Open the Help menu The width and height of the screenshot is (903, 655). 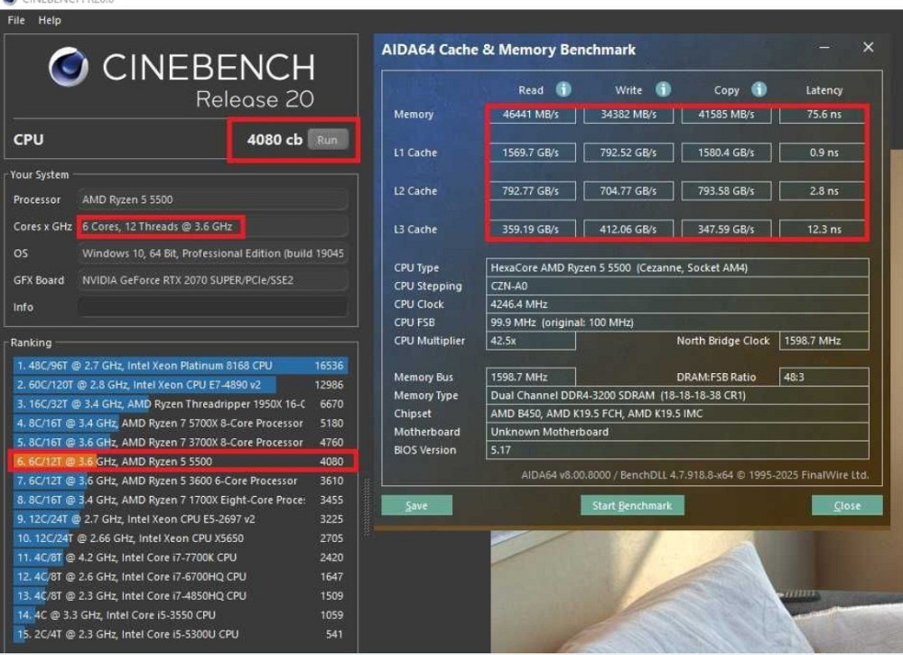(50, 20)
